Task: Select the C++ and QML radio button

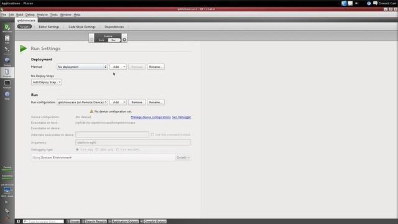Action: [118, 149]
